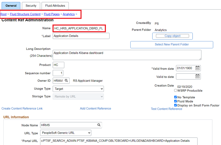
Task: Follow the Test Content Reference link
Action: click(x=166, y=109)
